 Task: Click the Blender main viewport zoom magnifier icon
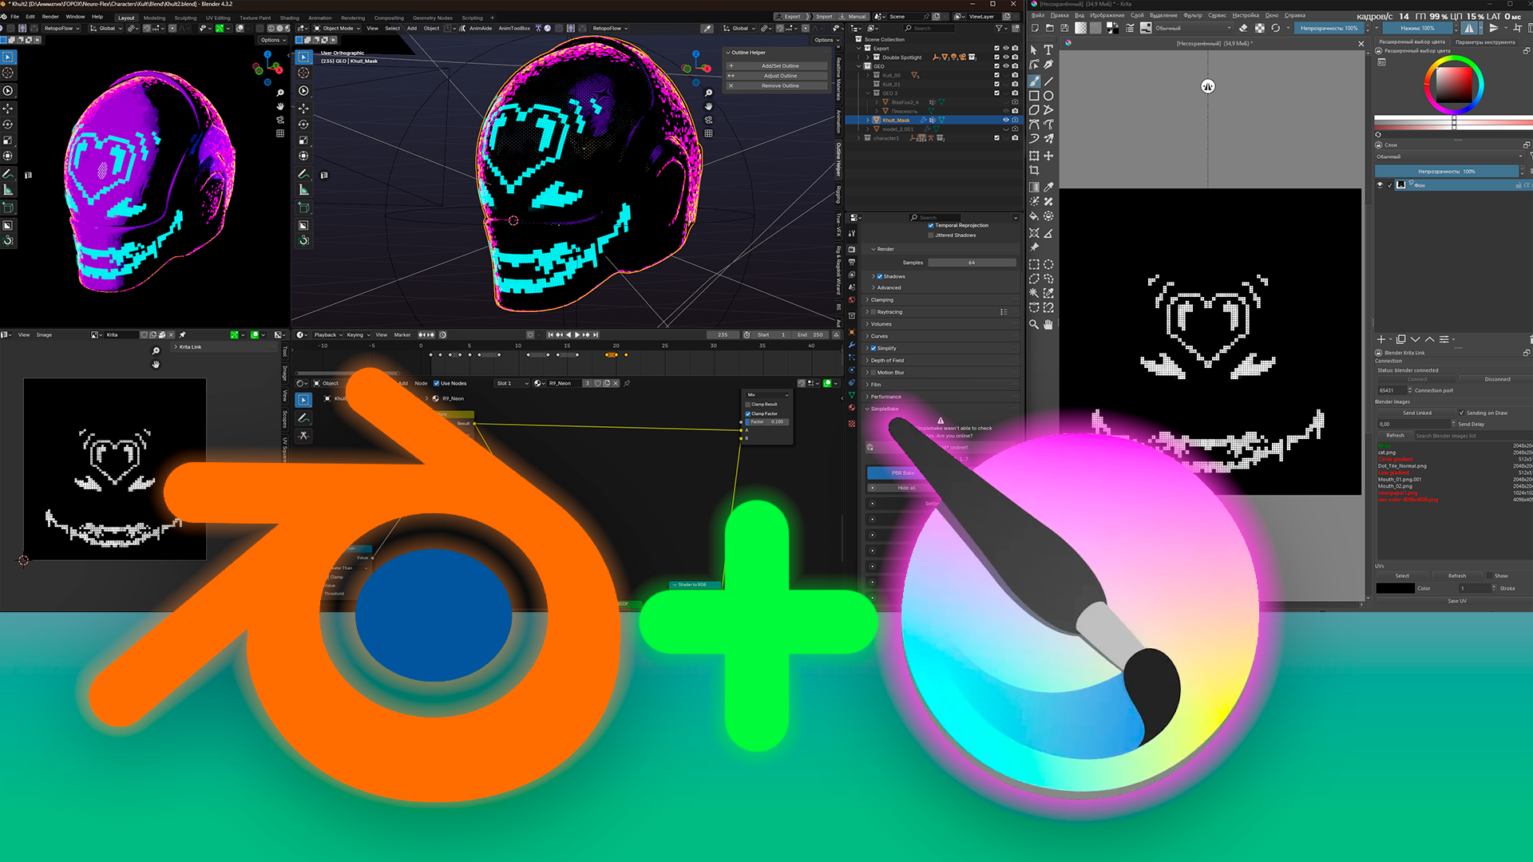coord(708,93)
